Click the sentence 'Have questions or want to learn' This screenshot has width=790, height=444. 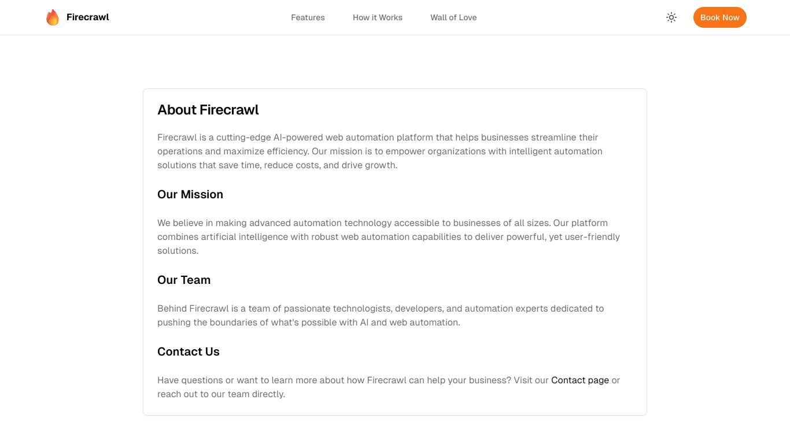pos(334,380)
